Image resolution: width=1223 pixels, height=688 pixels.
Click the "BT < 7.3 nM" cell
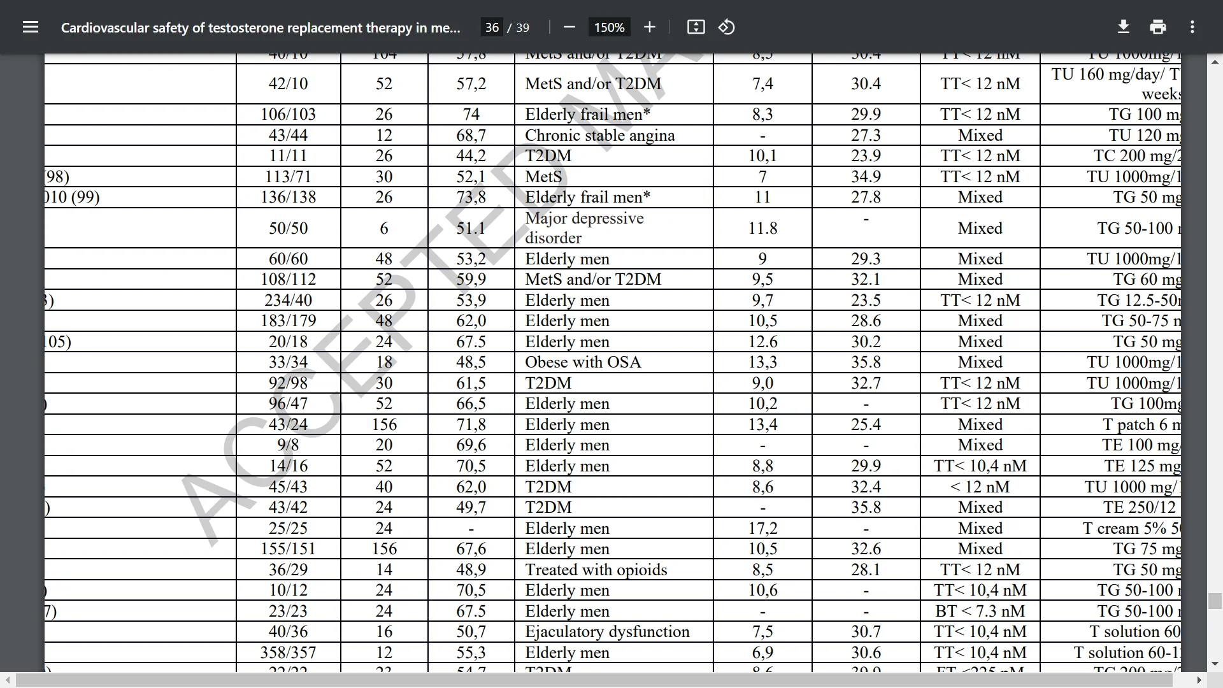tap(980, 611)
